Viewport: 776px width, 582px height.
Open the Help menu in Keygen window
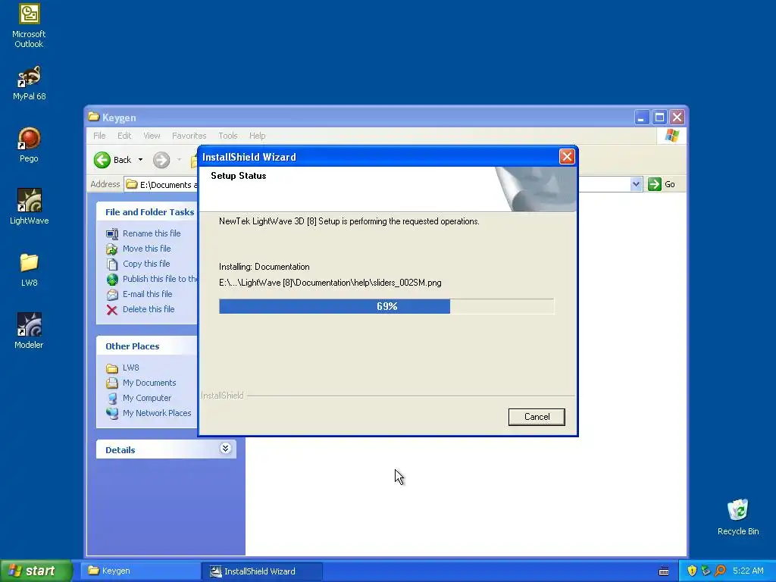click(x=258, y=136)
